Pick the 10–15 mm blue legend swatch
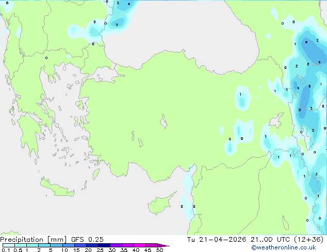This screenshot has width=327, height=252. pos(69,245)
